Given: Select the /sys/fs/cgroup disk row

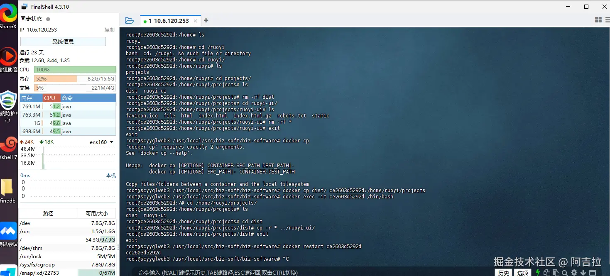Looking at the screenshot, I should [x=67, y=265].
